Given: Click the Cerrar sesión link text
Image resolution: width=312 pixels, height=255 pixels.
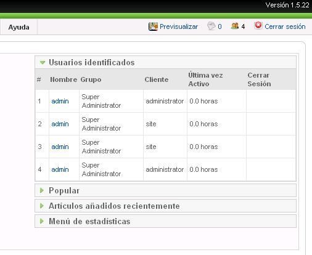Looking at the screenshot, I should [x=285, y=26].
